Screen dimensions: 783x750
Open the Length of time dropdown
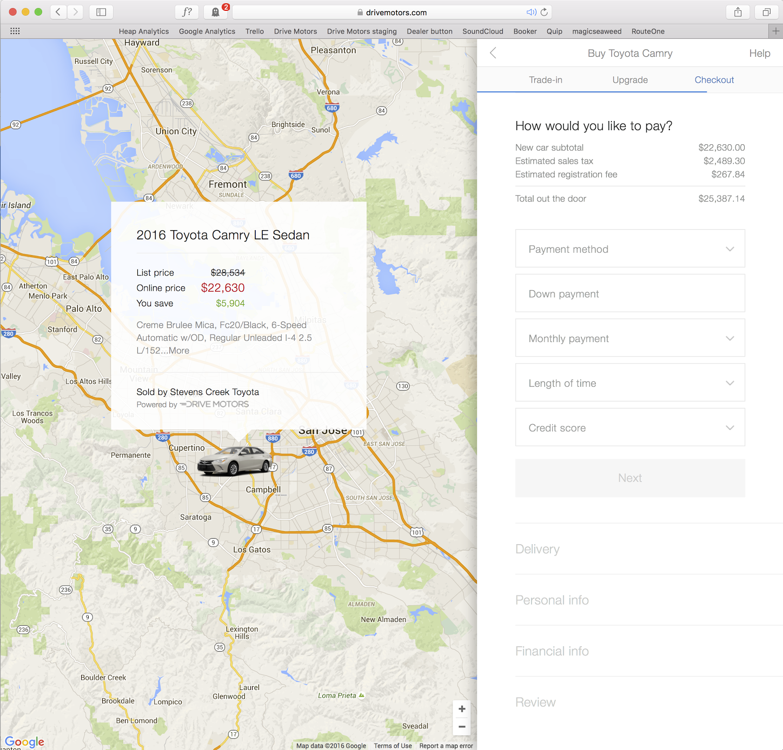coord(630,383)
